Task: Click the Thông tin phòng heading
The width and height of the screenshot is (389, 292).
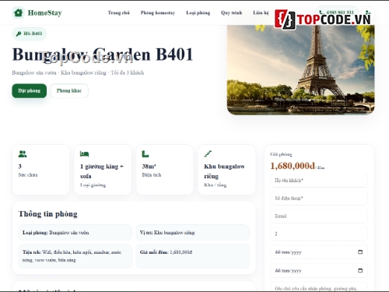Action: click(x=48, y=214)
